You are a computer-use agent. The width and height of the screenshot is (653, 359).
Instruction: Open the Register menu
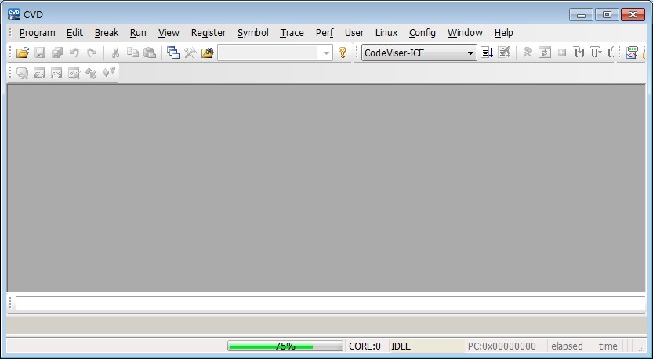point(209,32)
